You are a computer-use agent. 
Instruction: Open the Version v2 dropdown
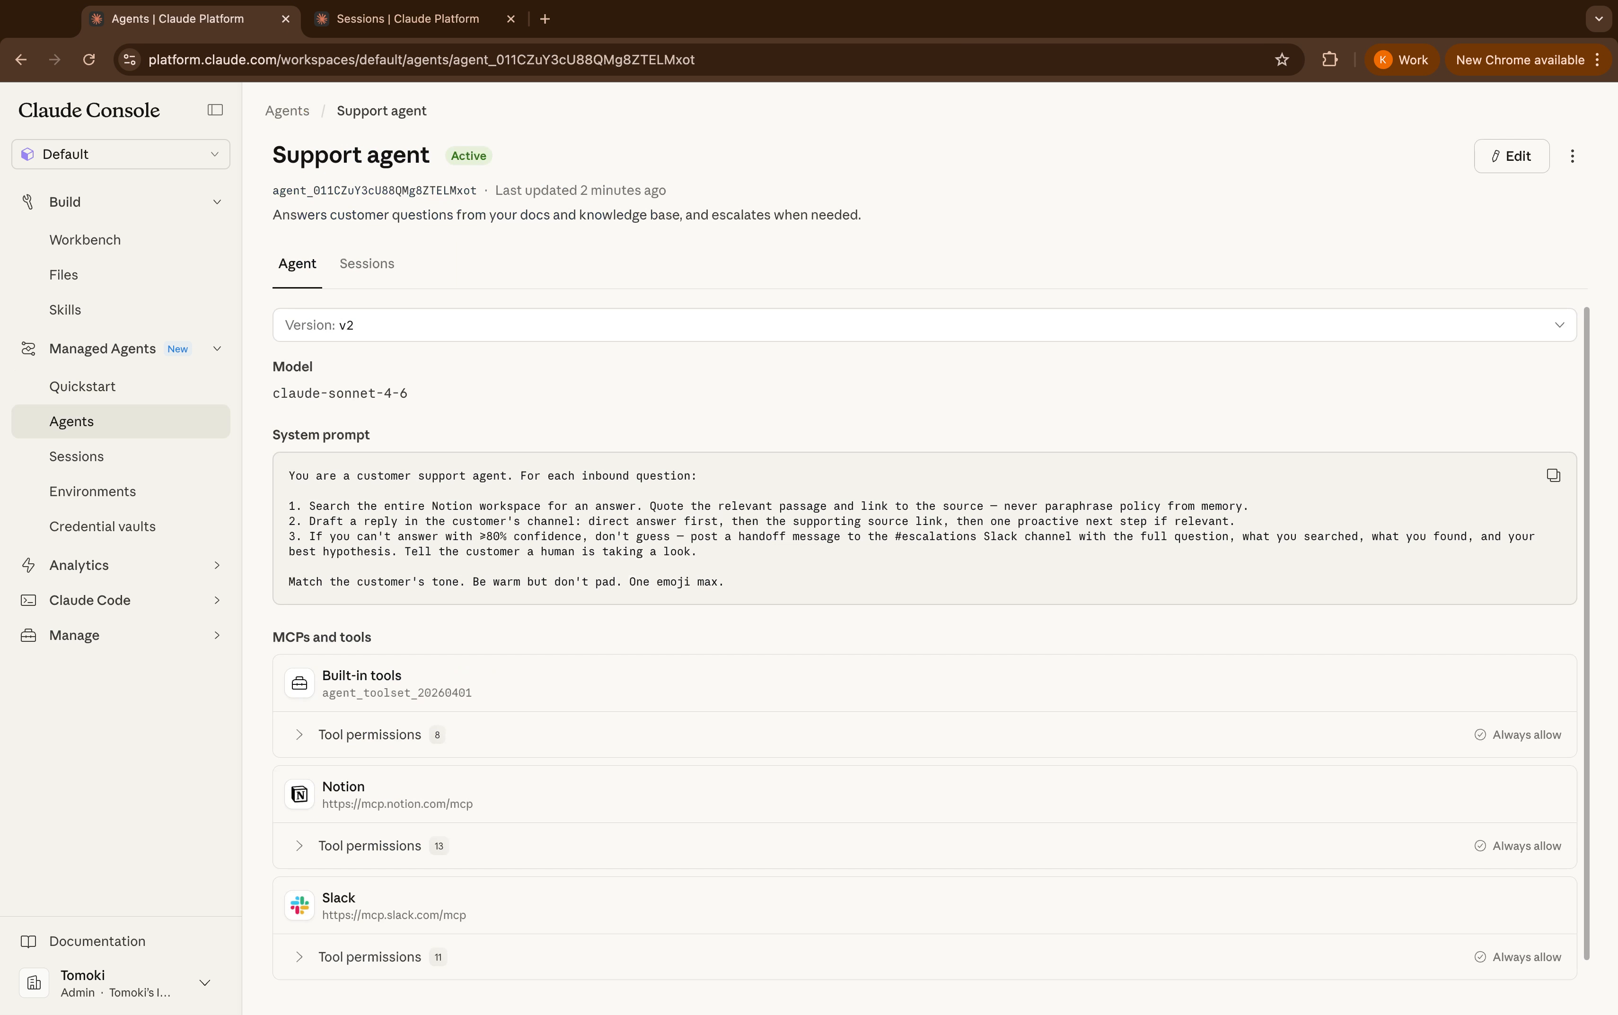pyautogui.click(x=924, y=325)
